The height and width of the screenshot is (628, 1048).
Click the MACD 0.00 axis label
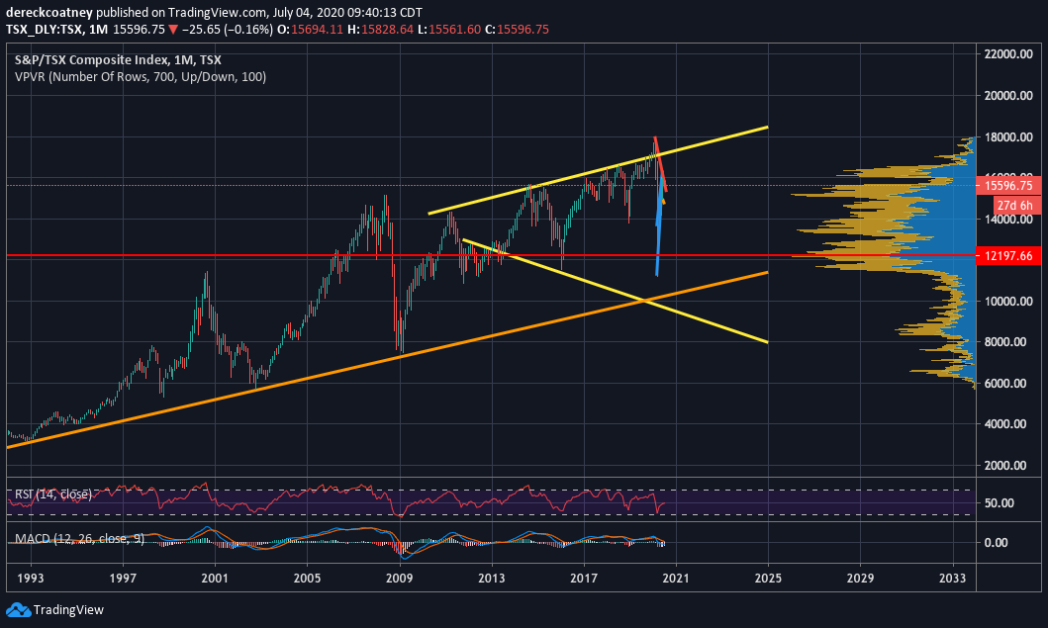(x=996, y=543)
